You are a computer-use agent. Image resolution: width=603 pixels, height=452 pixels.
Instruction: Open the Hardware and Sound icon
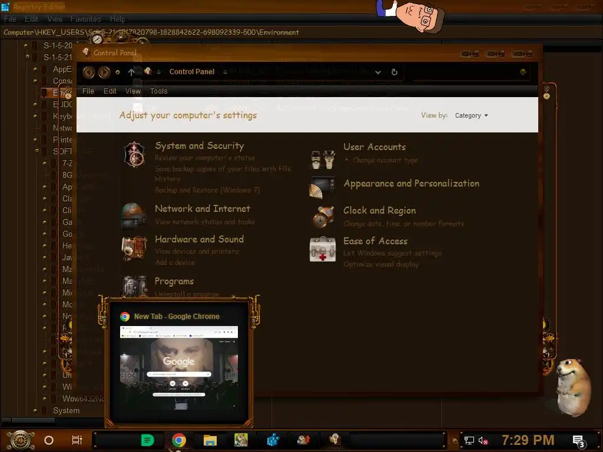[134, 248]
